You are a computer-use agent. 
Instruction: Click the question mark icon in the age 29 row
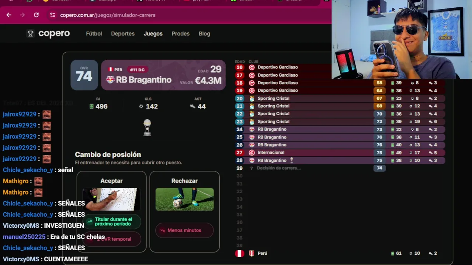coord(251,168)
